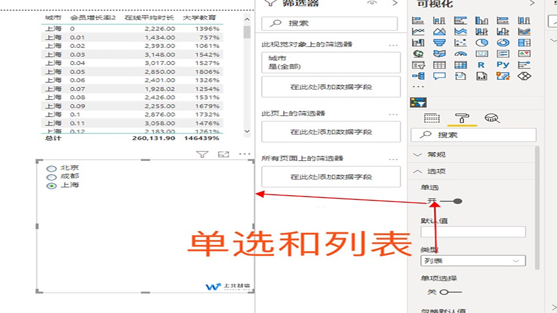Viewport: 557px width, 313px height.
Task: Select the area chart visual
Action: [439, 31]
